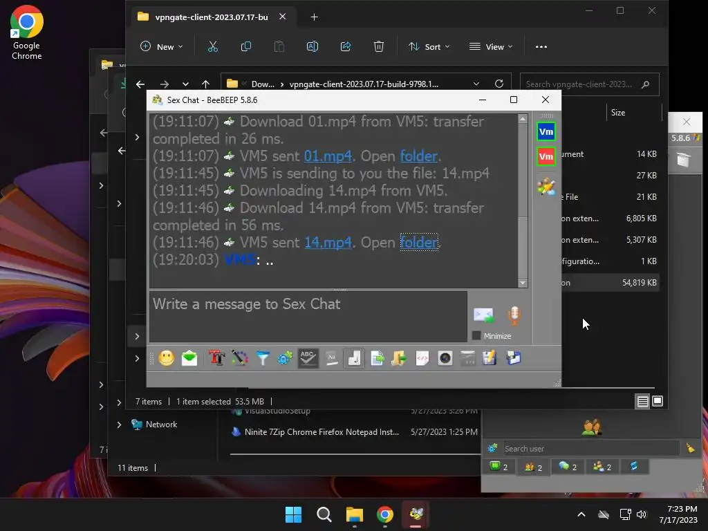
Task: Open chat settings with blue gears icon
Action: pyautogui.click(x=286, y=359)
